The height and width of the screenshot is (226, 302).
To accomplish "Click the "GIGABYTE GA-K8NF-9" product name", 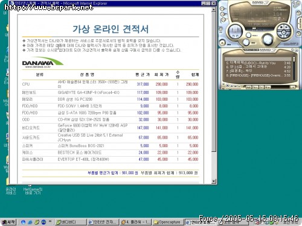I will point(89,92).
